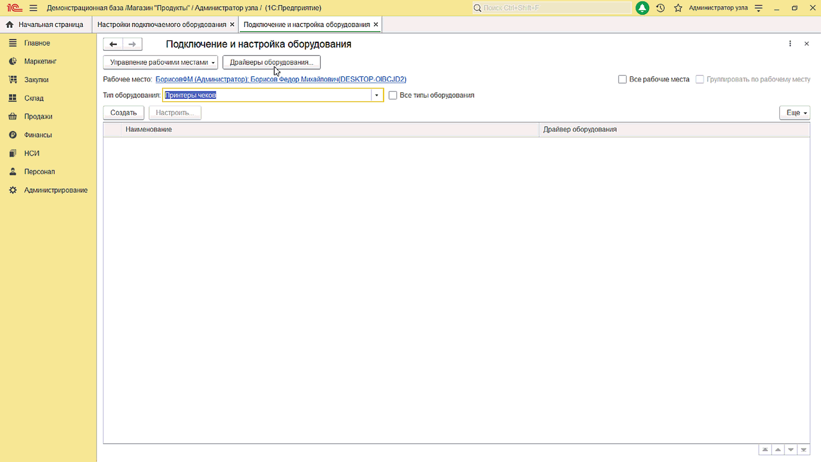Expand the "Тип оборудования" dropdown arrow

point(377,95)
